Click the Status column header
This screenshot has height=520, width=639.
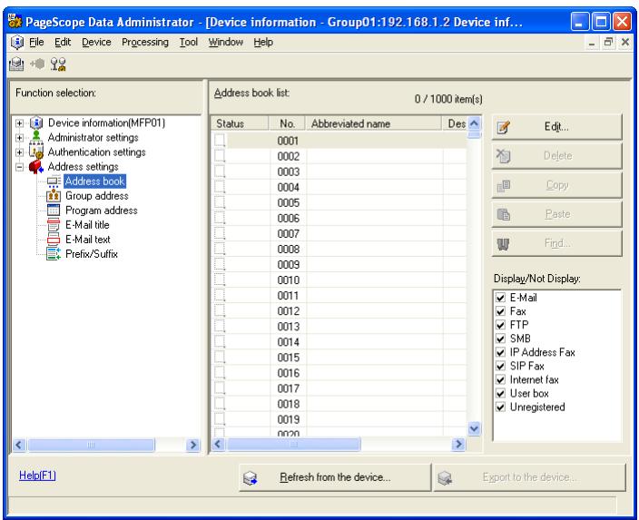[240, 123]
